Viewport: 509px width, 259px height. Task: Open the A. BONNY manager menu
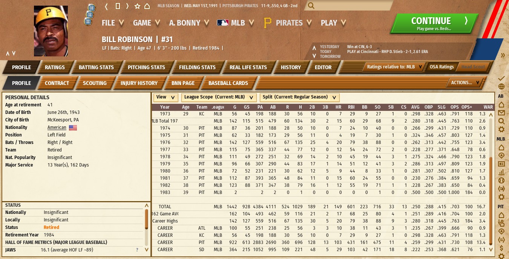click(189, 23)
